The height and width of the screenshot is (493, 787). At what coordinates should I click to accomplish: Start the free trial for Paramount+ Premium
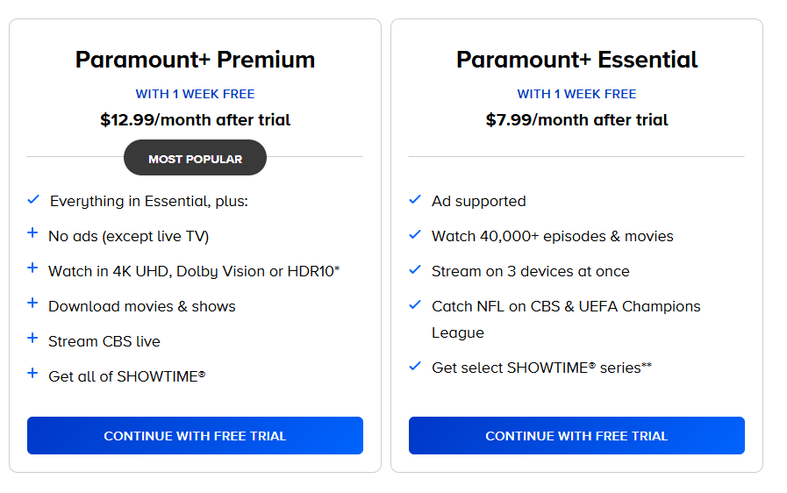(x=195, y=436)
